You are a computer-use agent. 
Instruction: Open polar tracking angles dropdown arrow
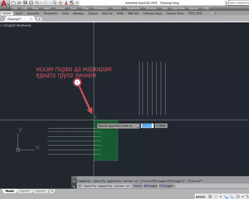pos(243,197)
